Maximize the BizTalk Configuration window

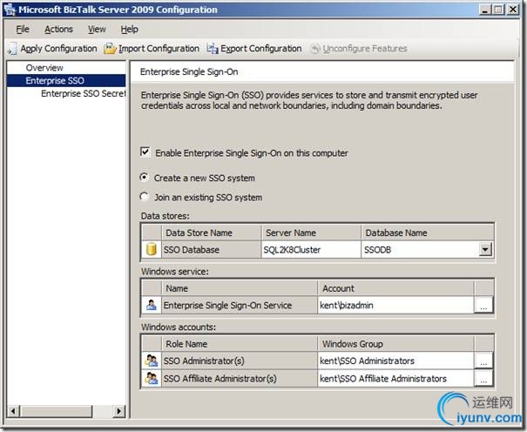[498, 10]
